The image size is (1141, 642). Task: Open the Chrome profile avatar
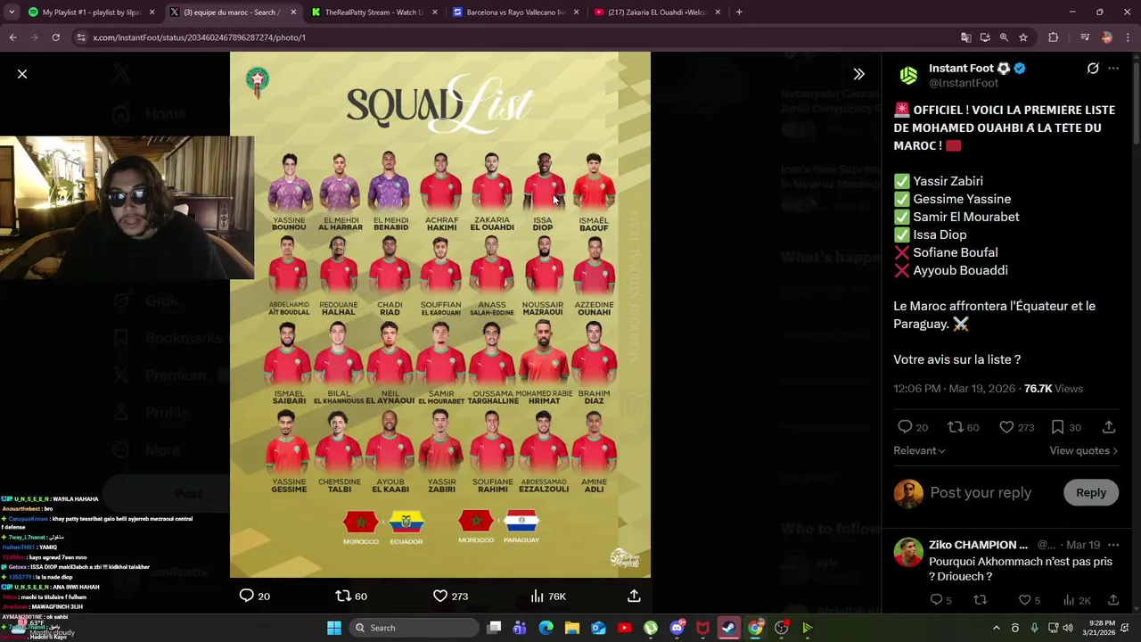click(1106, 37)
